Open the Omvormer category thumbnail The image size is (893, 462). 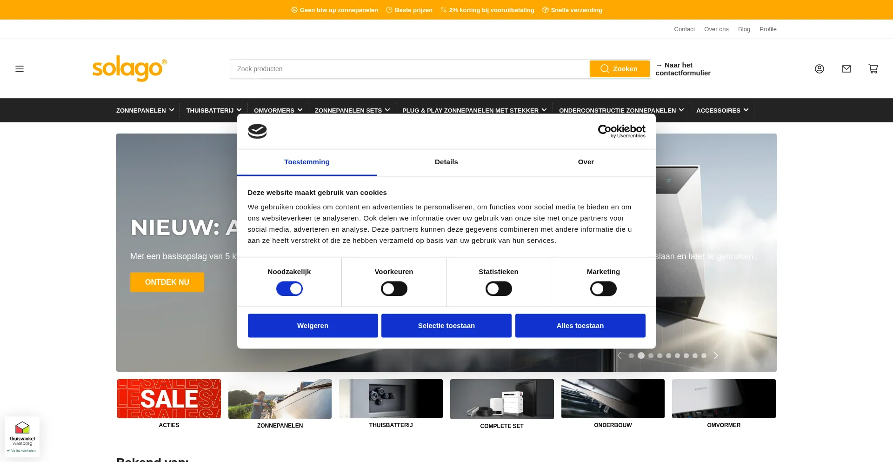(x=724, y=399)
